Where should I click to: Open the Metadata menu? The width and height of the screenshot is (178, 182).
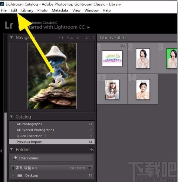[60, 10]
